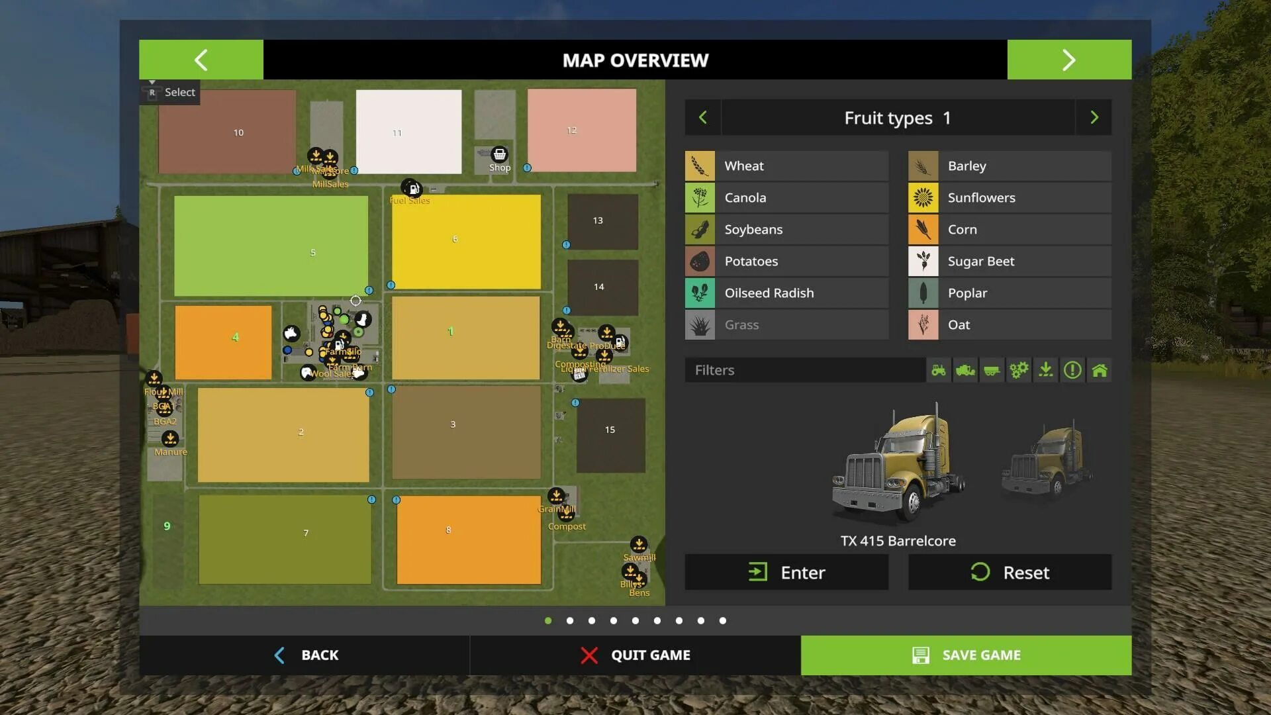Toggle the combine harvester filter icon
1271x715 pixels.
click(965, 370)
